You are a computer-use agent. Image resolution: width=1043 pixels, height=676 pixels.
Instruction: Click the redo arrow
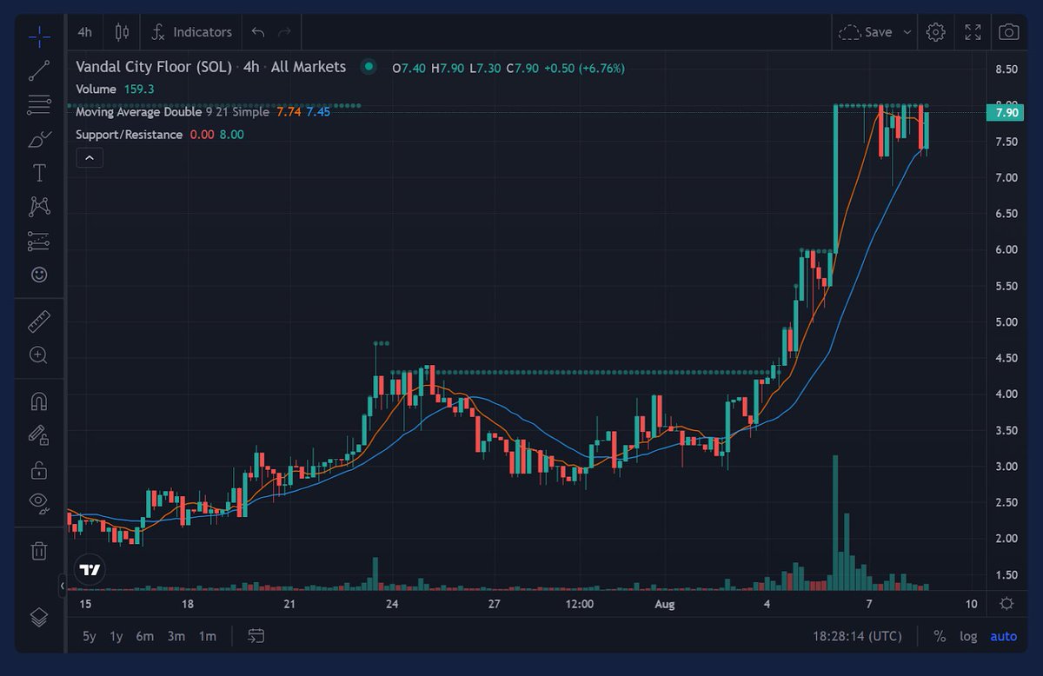coord(284,32)
